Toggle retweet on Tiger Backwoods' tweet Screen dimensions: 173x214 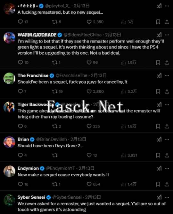pos(54,126)
